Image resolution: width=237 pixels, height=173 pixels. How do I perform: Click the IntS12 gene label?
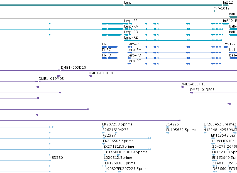point(228,3)
